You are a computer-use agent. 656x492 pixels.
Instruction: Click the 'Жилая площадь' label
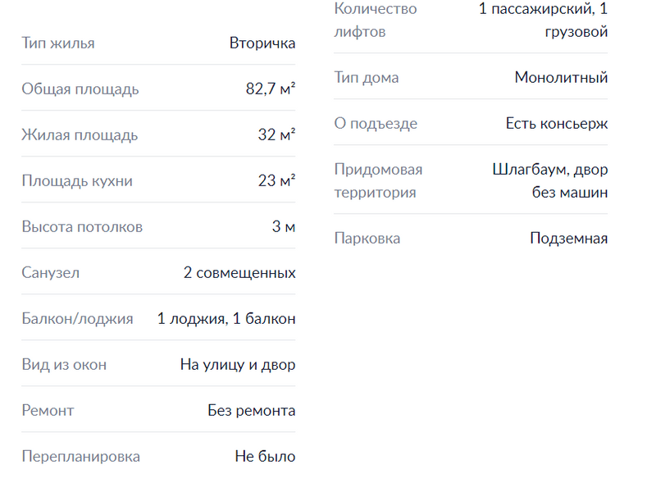click(x=80, y=135)
